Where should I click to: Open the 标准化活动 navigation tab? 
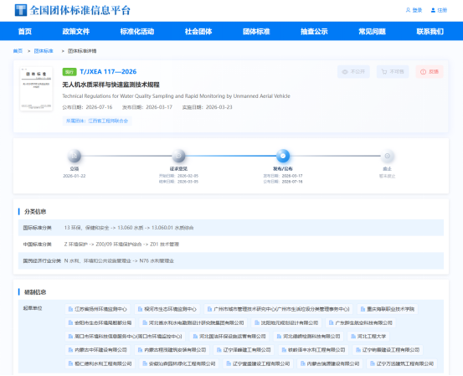[x=137, y=31]
